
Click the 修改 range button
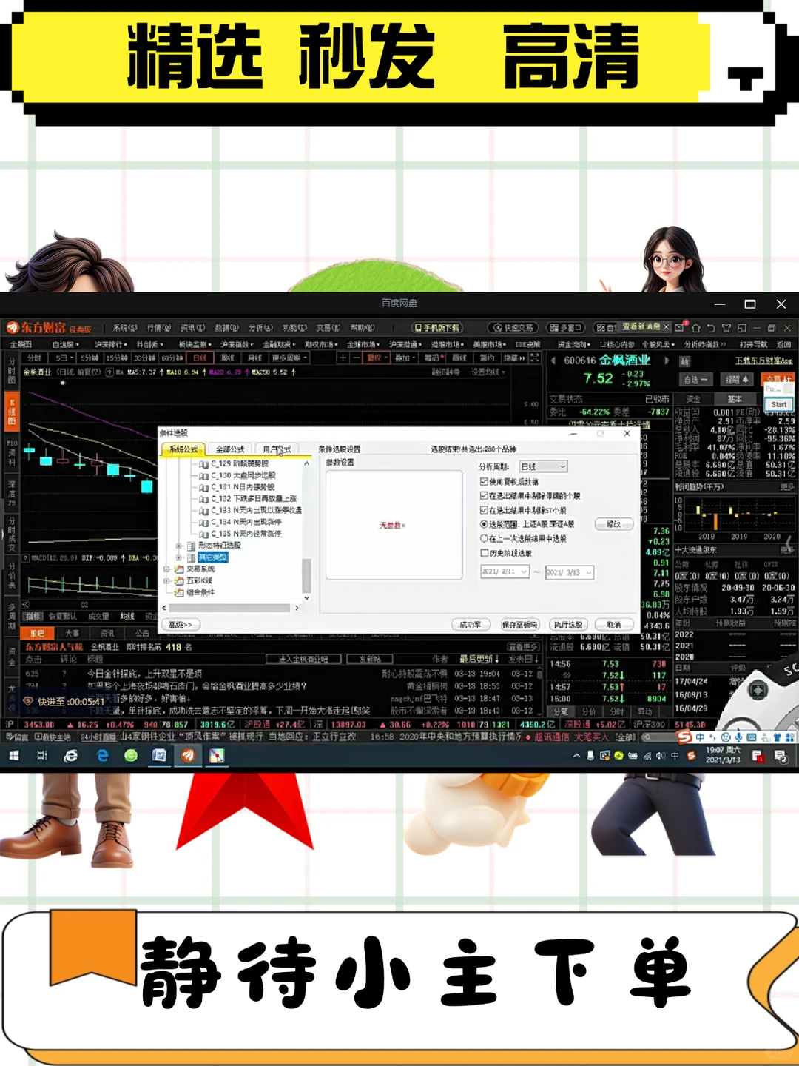(x=614, y=524)
